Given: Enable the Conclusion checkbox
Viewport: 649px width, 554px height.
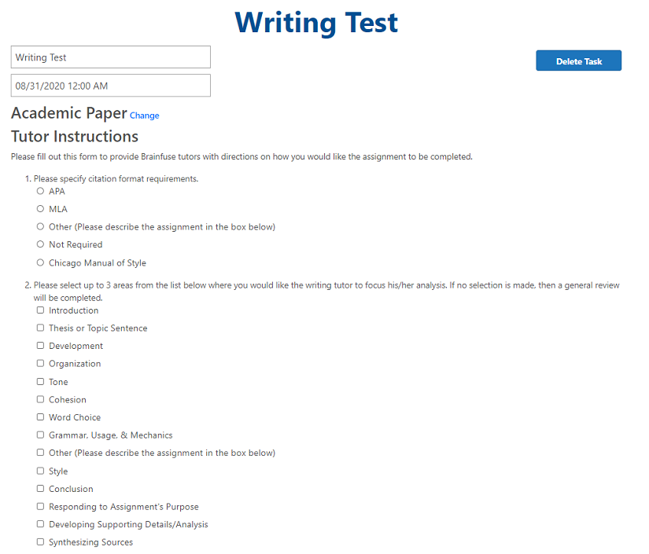Looking at the screenshot, I should click(40, 489).
